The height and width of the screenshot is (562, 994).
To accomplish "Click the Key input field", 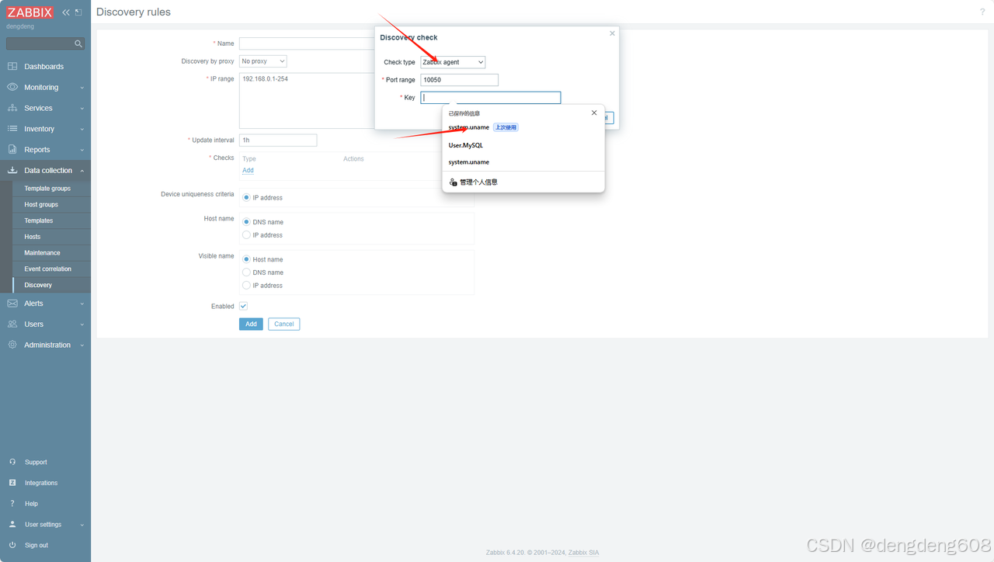I will tap(490, 98).
